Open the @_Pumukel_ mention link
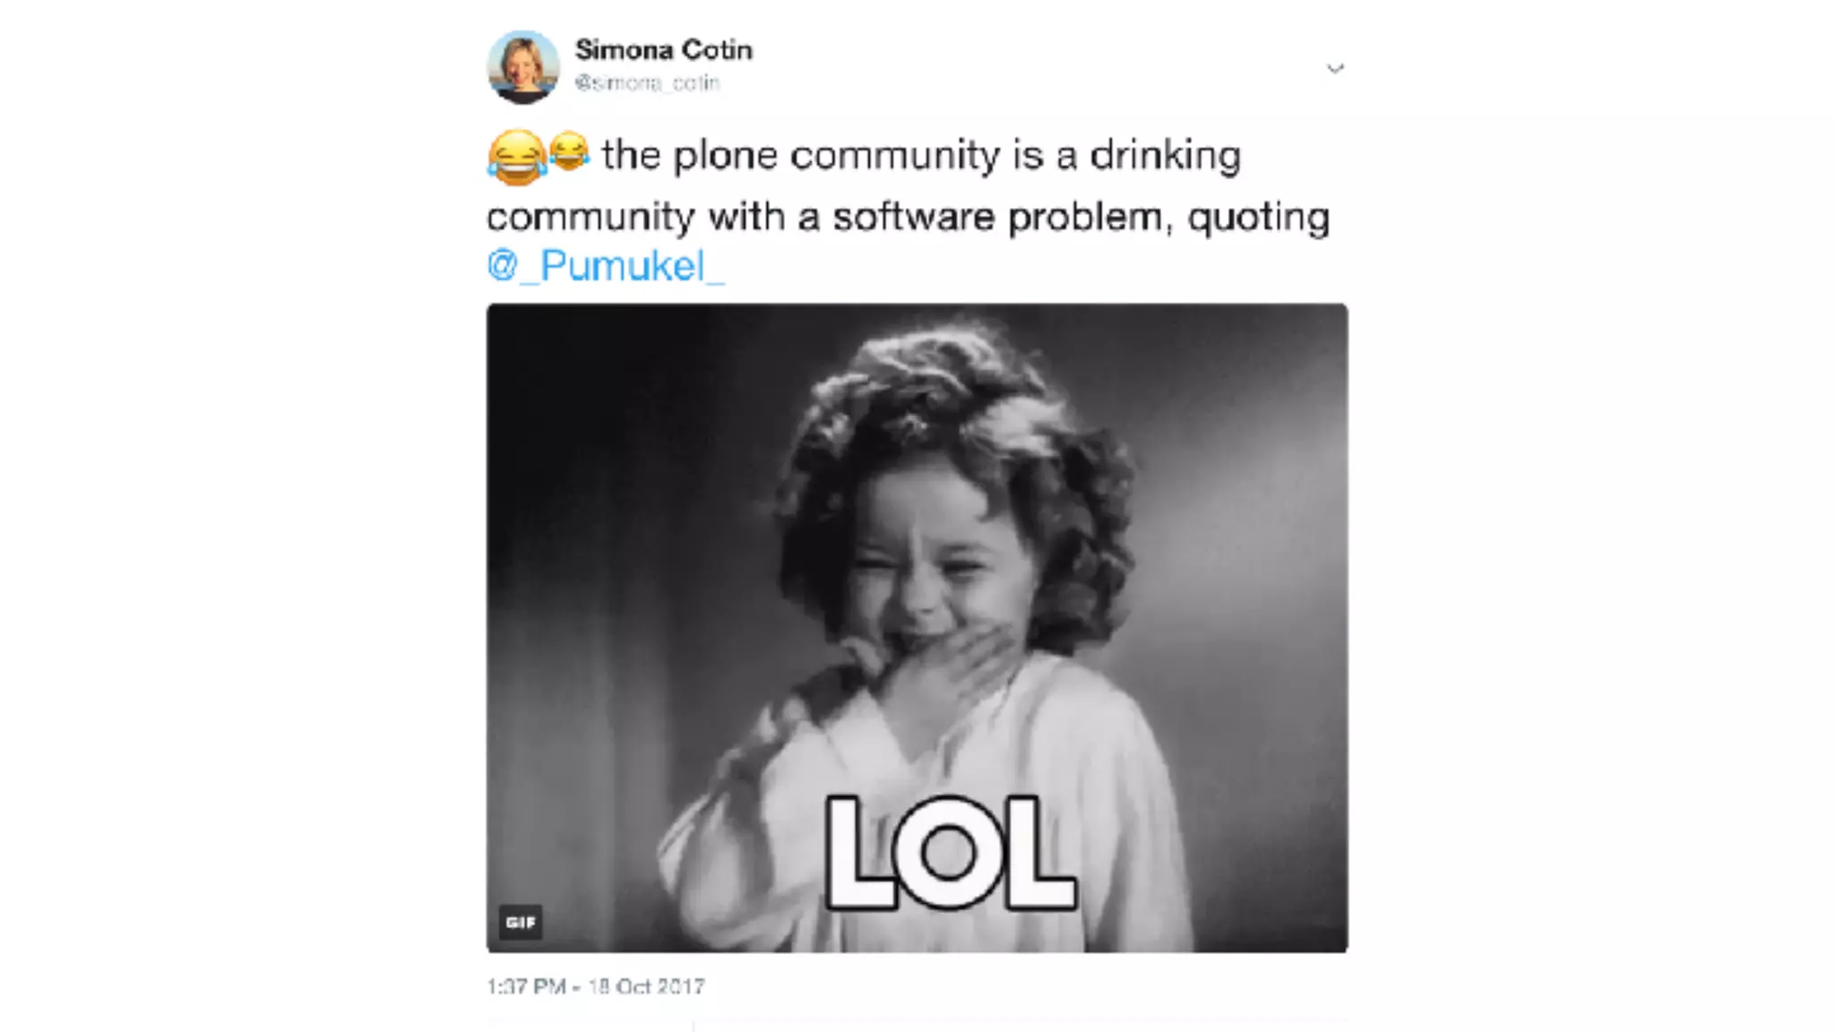Screen dimensions: 1835x1032 [606, 266]
